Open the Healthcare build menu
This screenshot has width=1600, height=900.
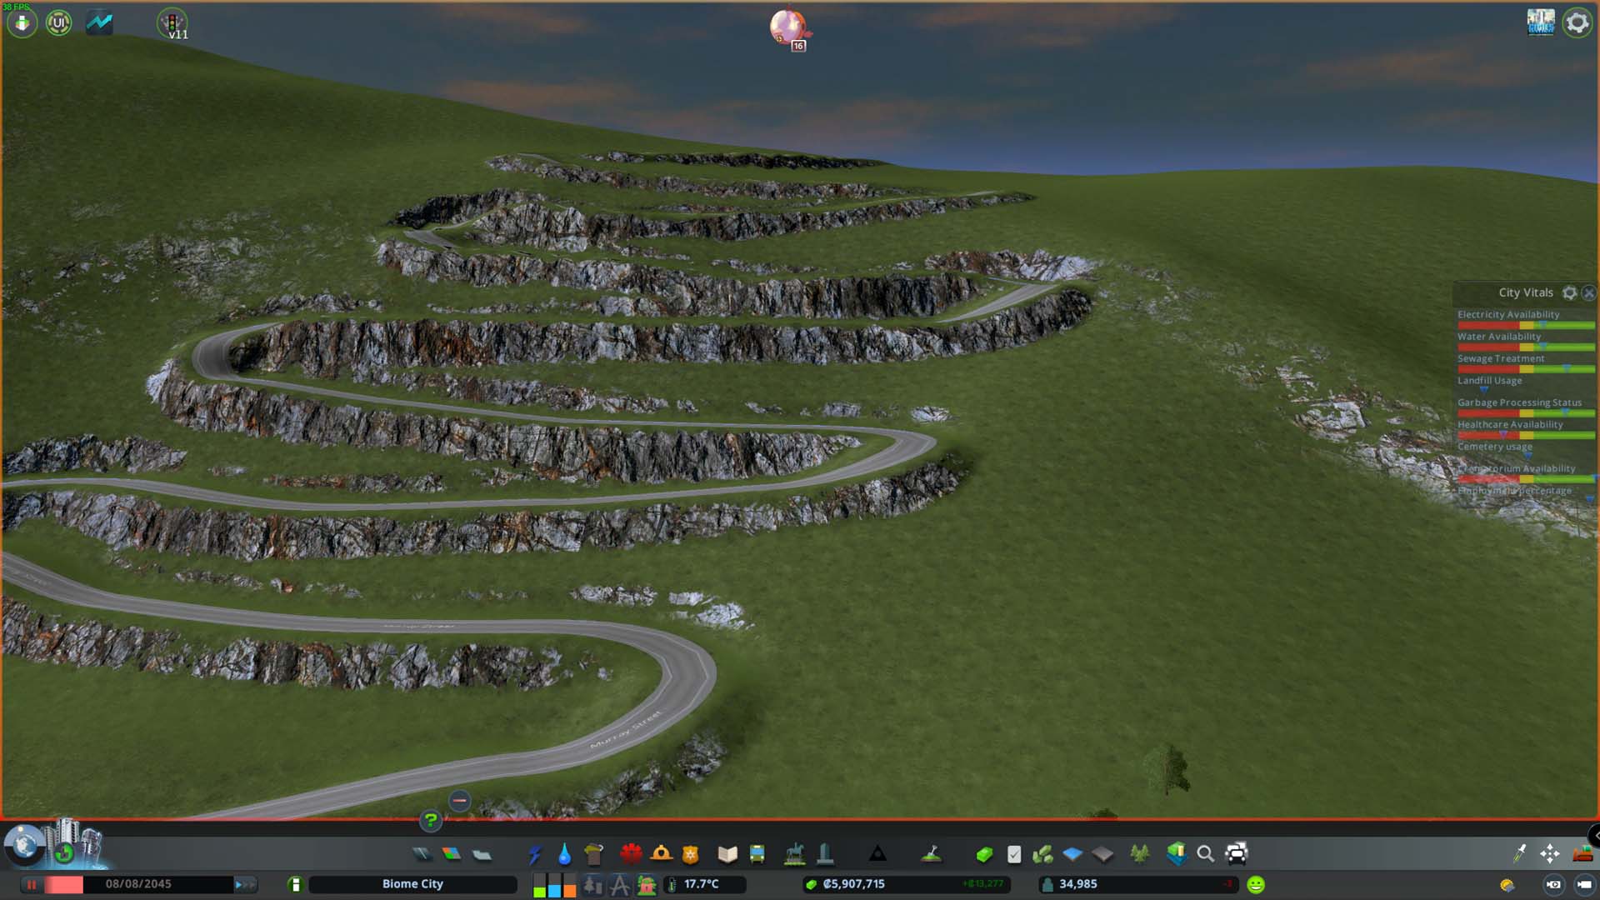click(631, 854)
